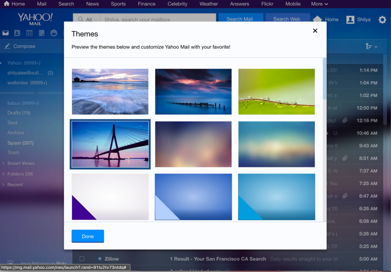Open the sort order dropdown

371,46
